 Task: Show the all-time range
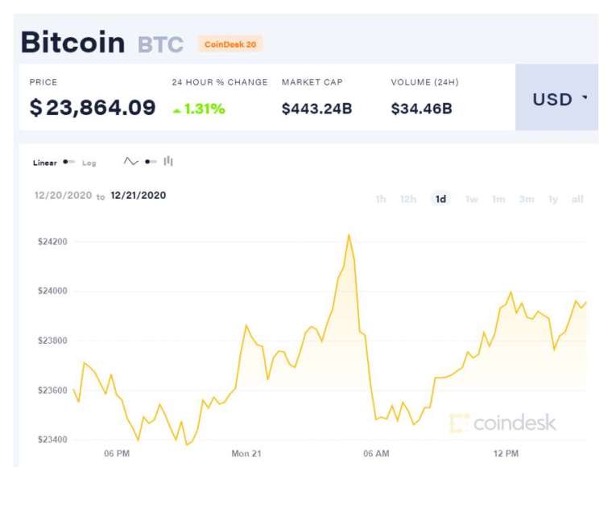point(577,200)
